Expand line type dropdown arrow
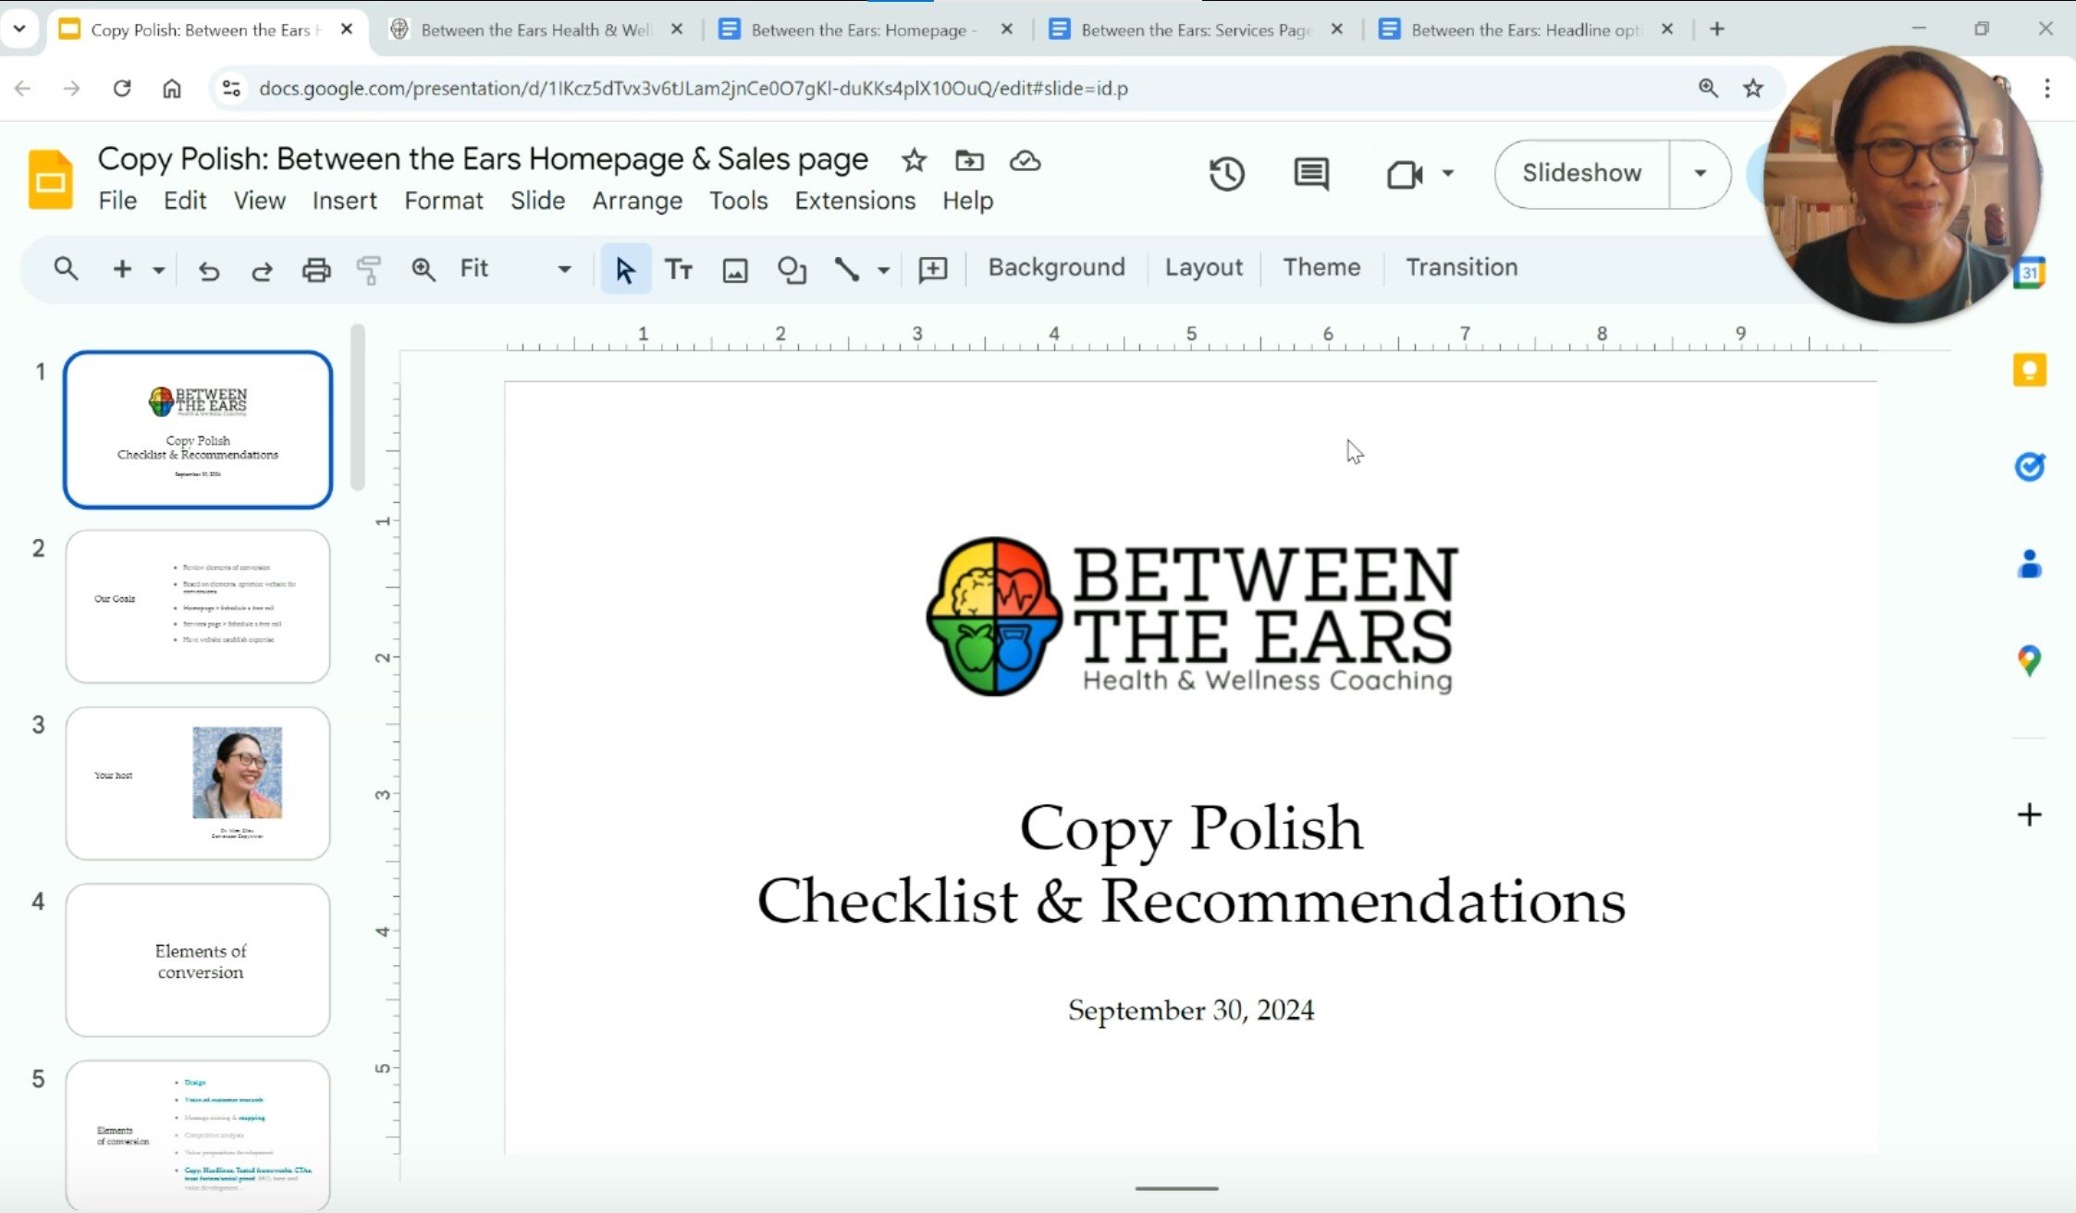2076x1213 pixels. 884,270
